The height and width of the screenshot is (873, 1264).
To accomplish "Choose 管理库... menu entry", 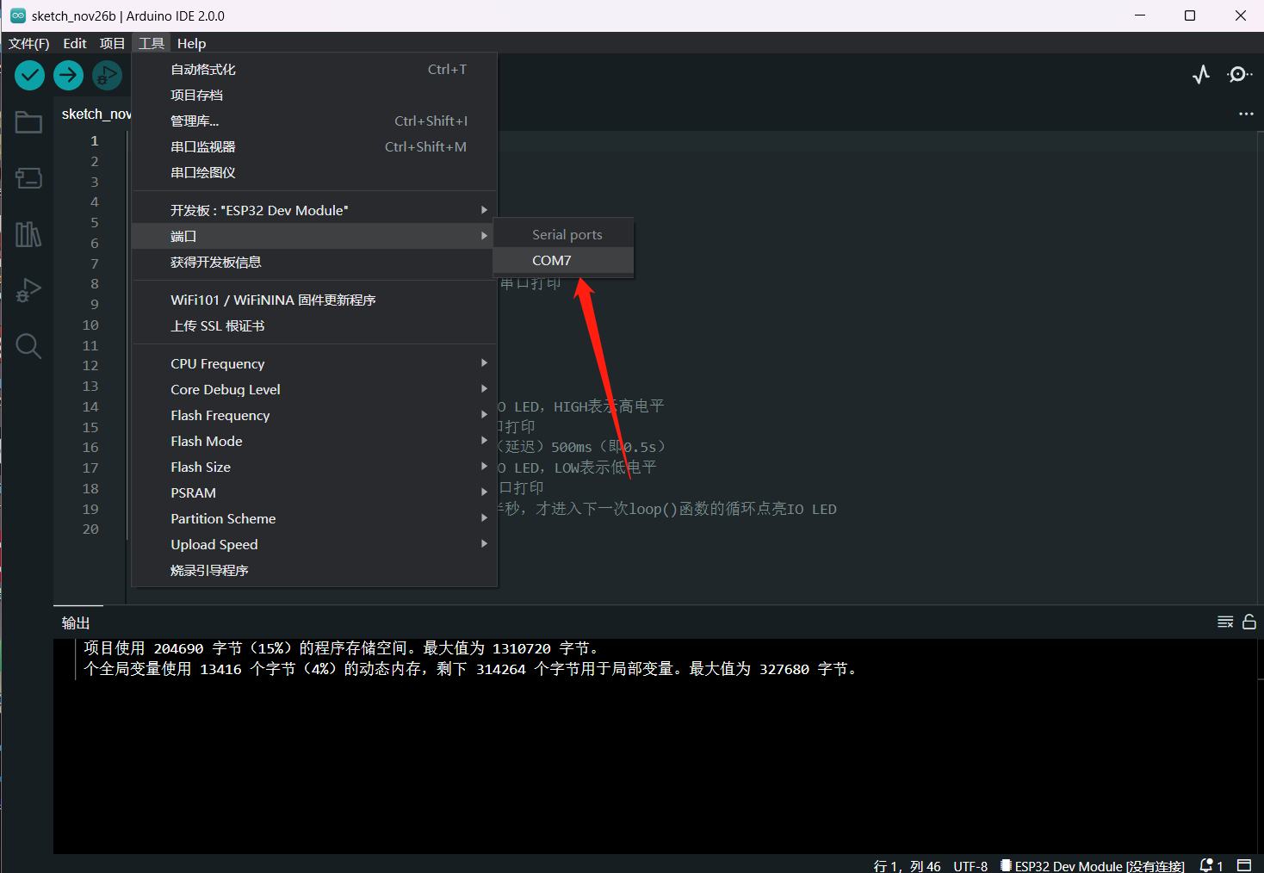I will 314,121.
